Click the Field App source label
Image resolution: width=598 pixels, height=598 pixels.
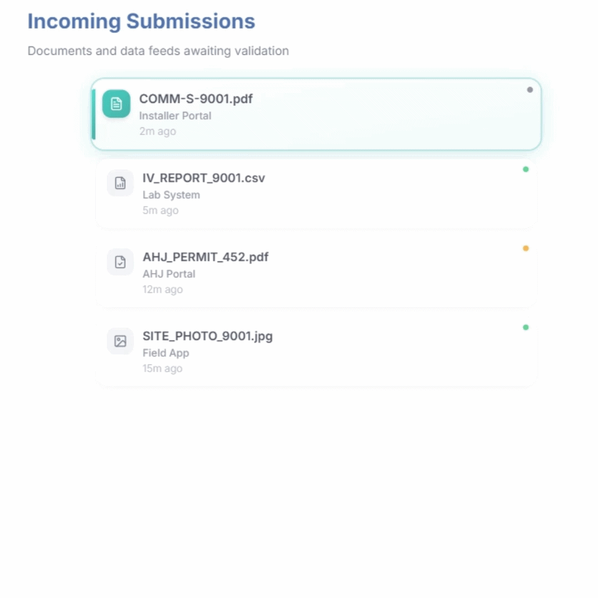(166, 353)
